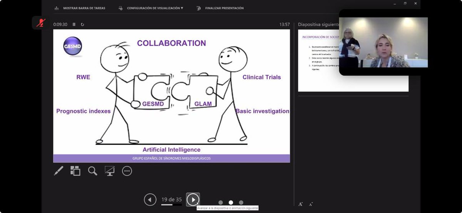Select the pen and laser pointer tools
Screen dimensions: 462x213
(59, 171)
